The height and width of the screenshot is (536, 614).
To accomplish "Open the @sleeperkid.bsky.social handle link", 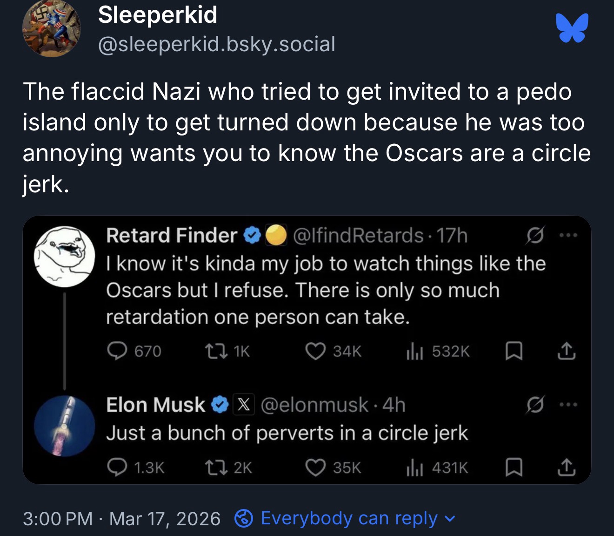I will coord(216,44).
